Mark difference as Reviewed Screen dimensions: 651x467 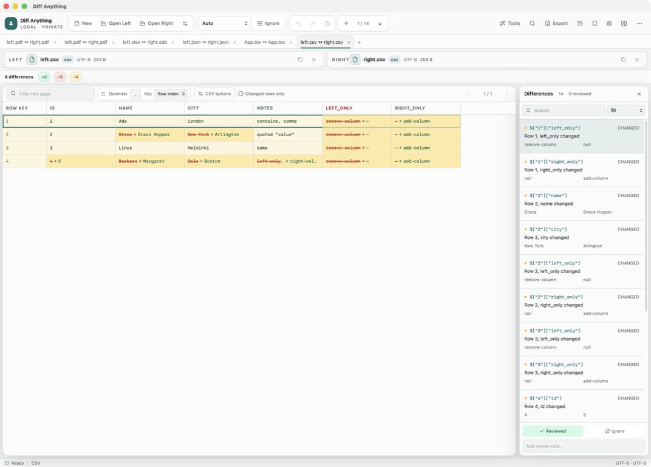click(553, 431)
